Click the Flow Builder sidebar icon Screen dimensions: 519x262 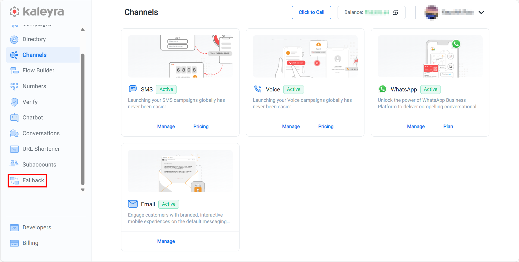[14, 70]
